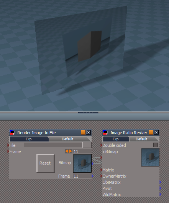The image size is (169, 203).
Task: Toggle the Double sided checkbox
Action: point(156,145)
